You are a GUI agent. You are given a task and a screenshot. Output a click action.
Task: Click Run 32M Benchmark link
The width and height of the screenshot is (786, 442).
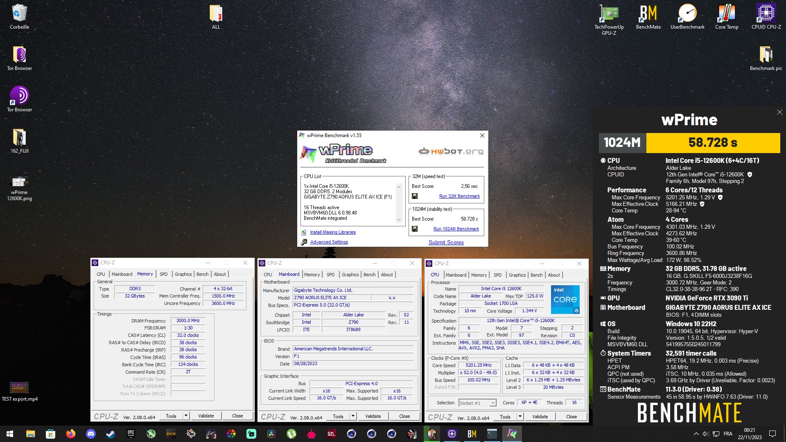click(459, 196)
